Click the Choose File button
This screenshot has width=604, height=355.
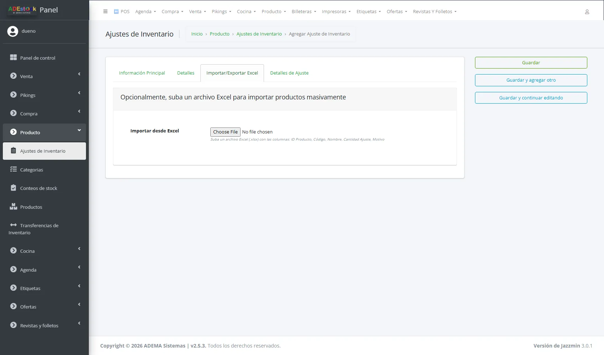click(x=225, y=132)
